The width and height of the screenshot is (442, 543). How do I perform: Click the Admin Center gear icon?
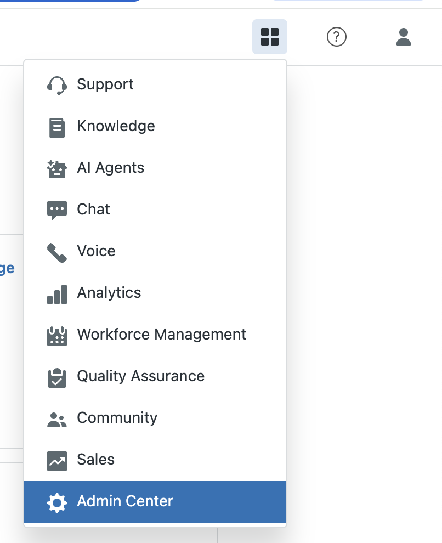coord(56,501)
